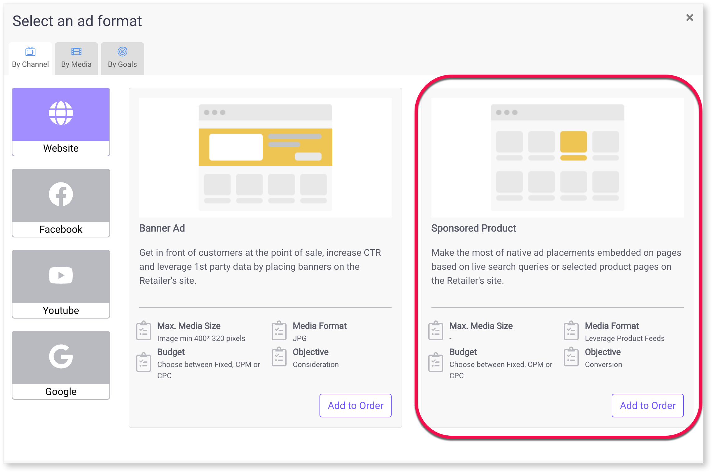Click the Sponsored Product title
The width and height of the screenshot is (713, 473).
click(x=474, y=228)
